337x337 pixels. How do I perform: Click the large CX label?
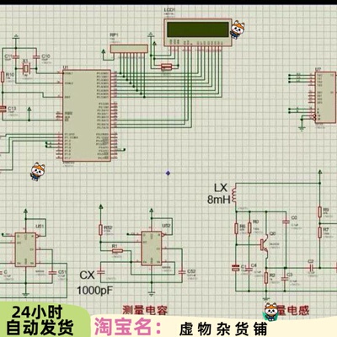88,275
